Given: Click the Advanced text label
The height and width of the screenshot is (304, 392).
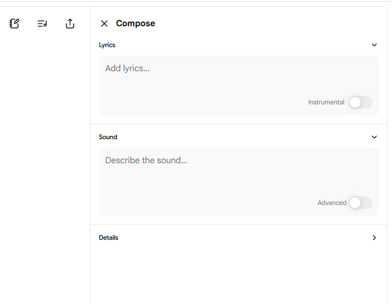Looking at the screenshot, I should [332, 203].
